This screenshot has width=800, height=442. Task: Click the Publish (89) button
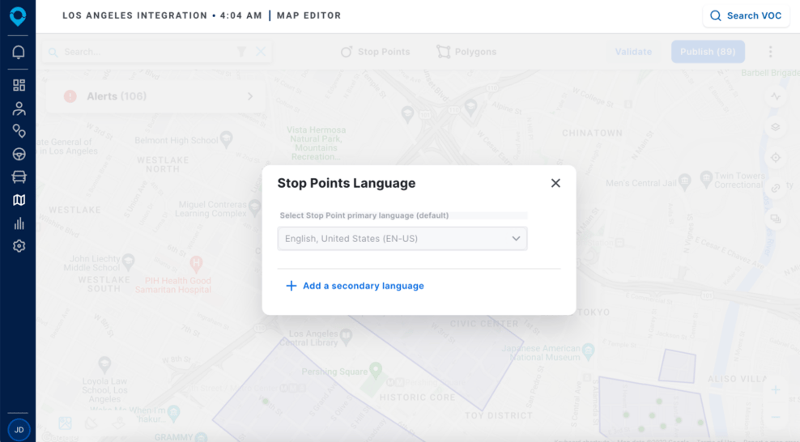(708, 52)
